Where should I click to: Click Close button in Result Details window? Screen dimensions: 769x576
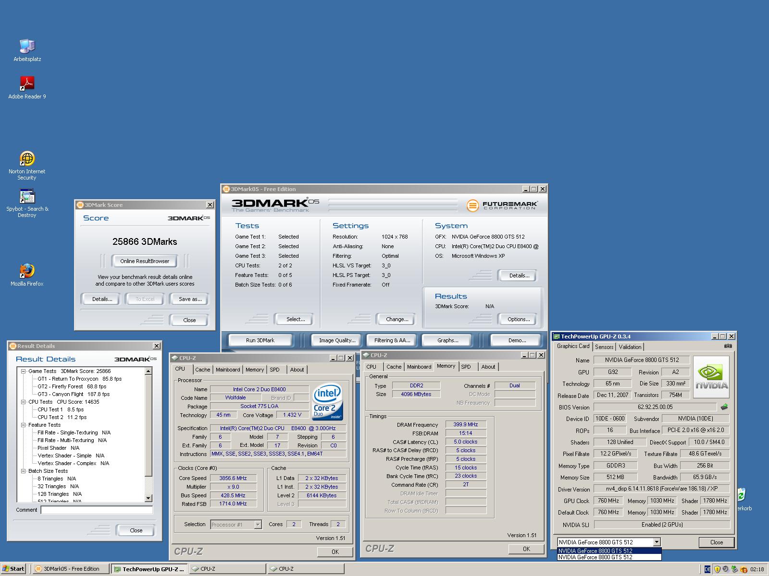(136, 530)
